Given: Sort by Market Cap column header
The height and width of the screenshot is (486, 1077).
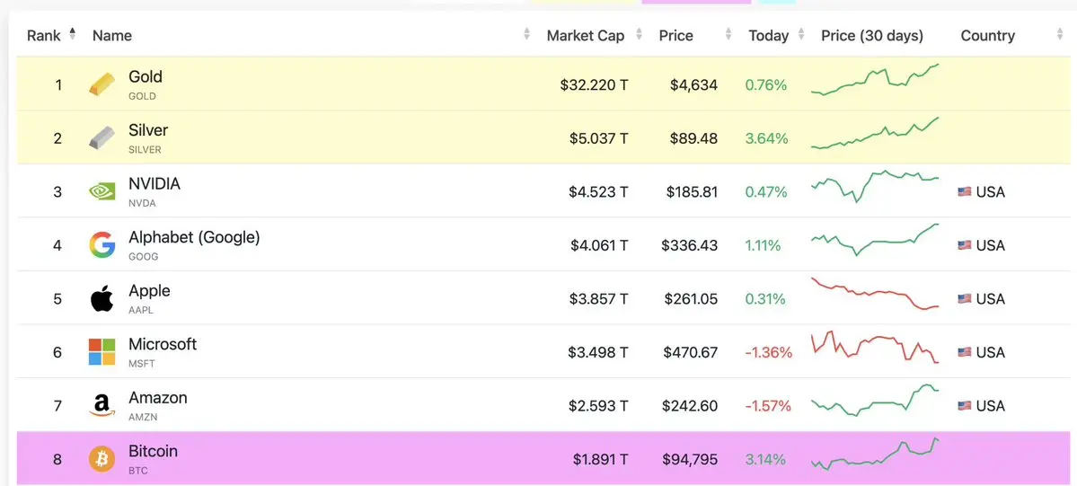Looking at the screenshot, I should 585,36.
